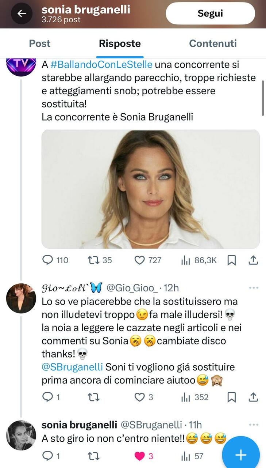Open the Contenuti tab
The image size is (266, 468).
pyautogui.click(x=213, y=44)
